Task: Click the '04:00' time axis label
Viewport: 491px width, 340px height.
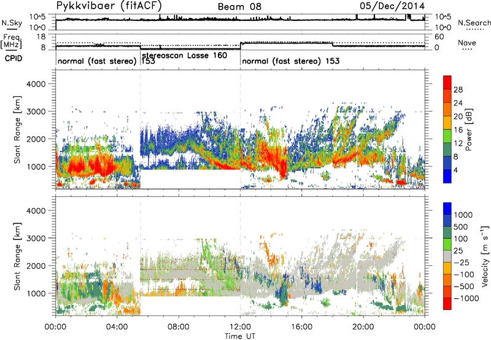Action: point(117,327)
